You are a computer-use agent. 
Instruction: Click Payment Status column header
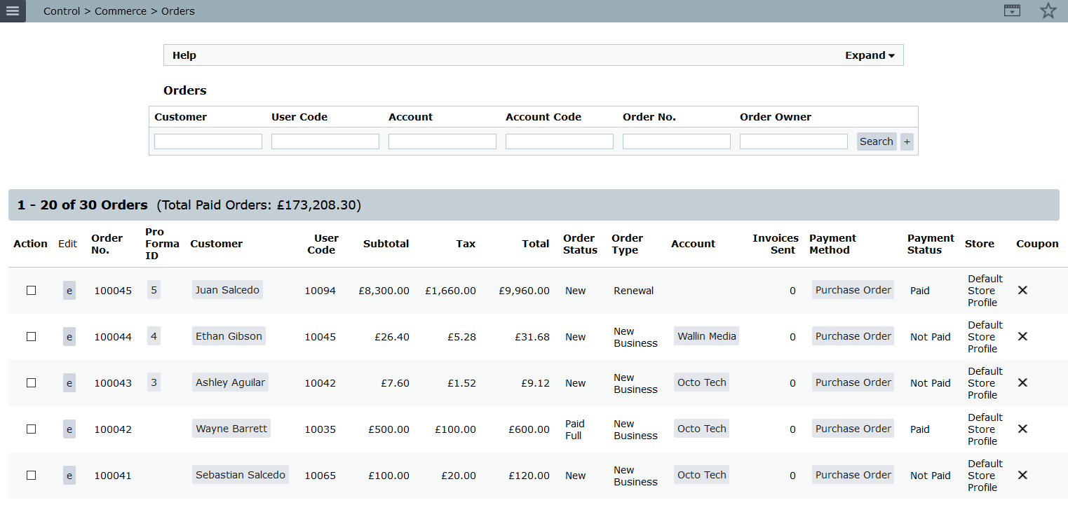click(931, 244)
